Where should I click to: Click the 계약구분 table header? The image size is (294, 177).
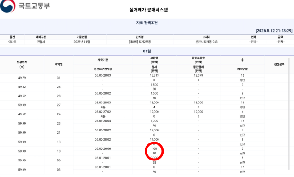243,69
